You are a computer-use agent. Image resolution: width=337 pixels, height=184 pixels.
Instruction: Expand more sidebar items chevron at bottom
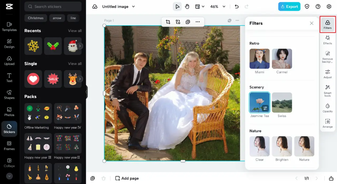(x=9, y=176)
